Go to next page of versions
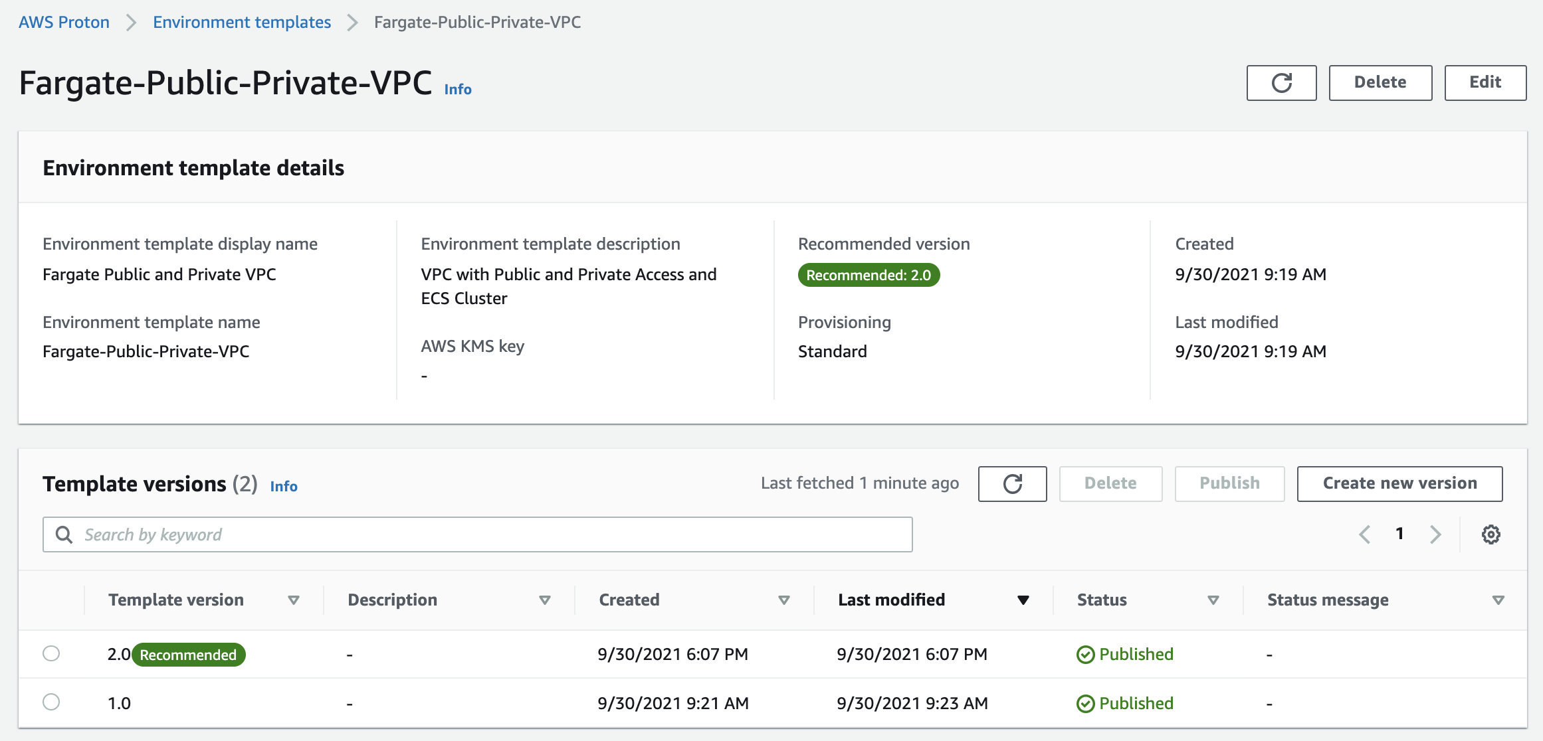1543x741 pixels. coord(1435,535)
